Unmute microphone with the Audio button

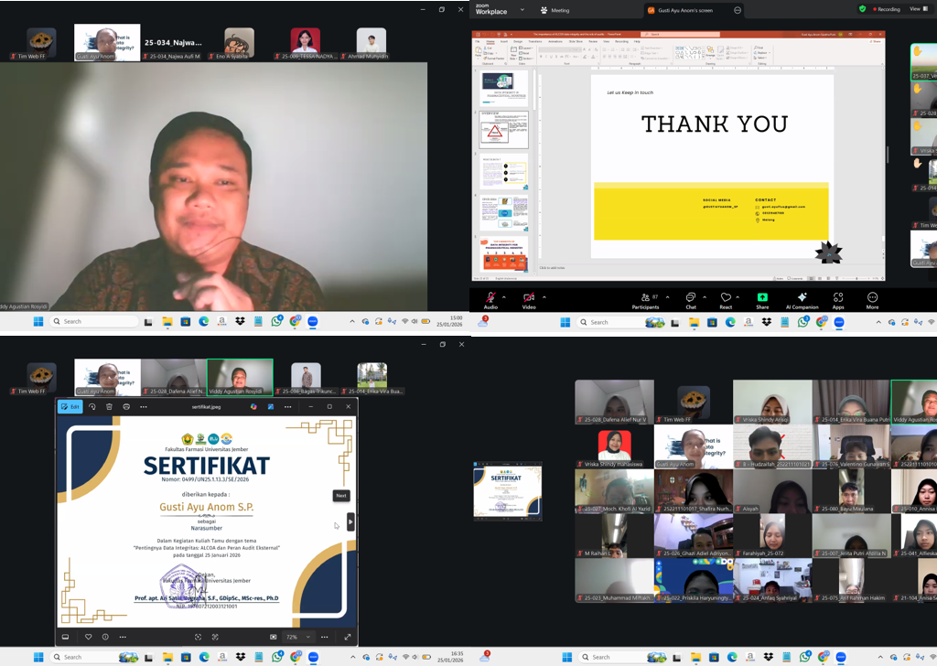tap(490, 298)
